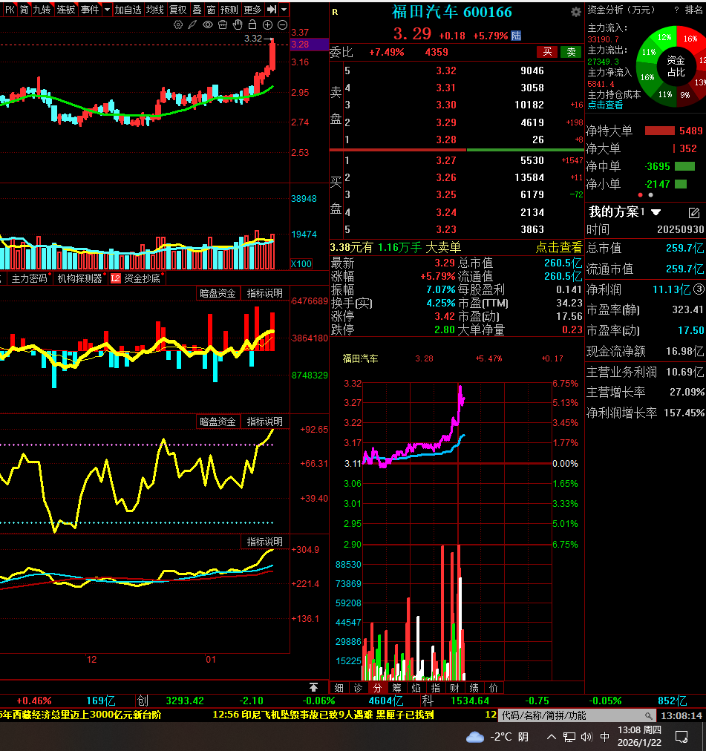Click the 资金占比 pie chart

(x=675, y=66)
